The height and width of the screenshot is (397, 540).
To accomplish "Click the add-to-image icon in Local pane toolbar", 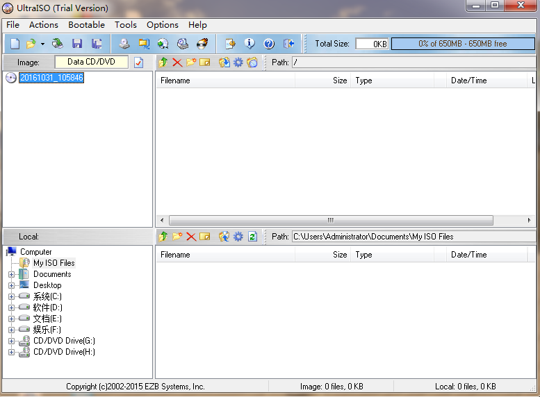I will (x=224, y=237).
